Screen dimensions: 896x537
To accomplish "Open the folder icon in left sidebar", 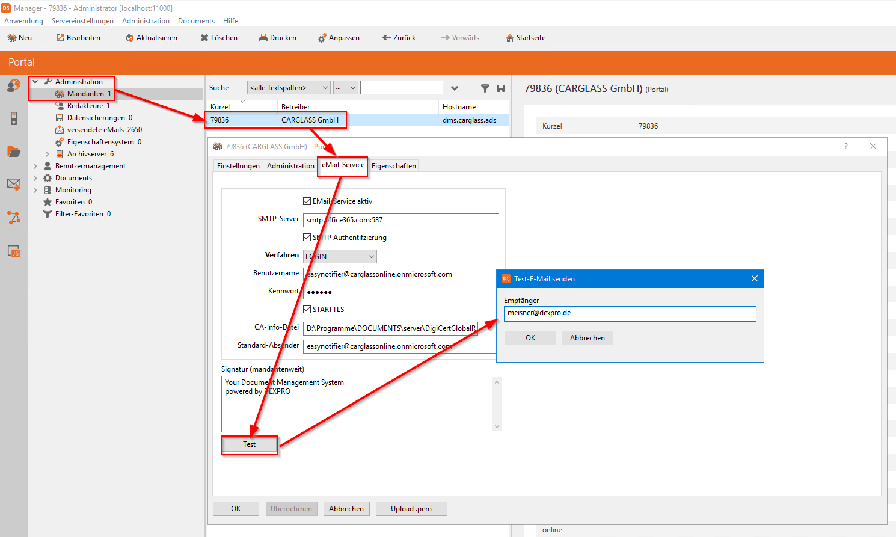I will [x=14, y=152].
